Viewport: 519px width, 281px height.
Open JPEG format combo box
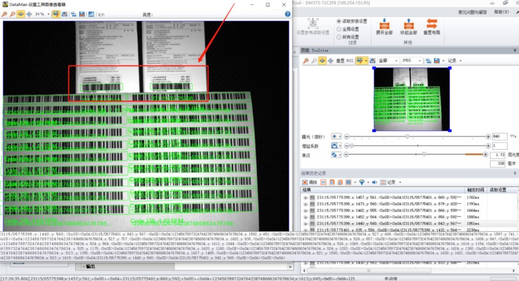[x=411, y=61]
